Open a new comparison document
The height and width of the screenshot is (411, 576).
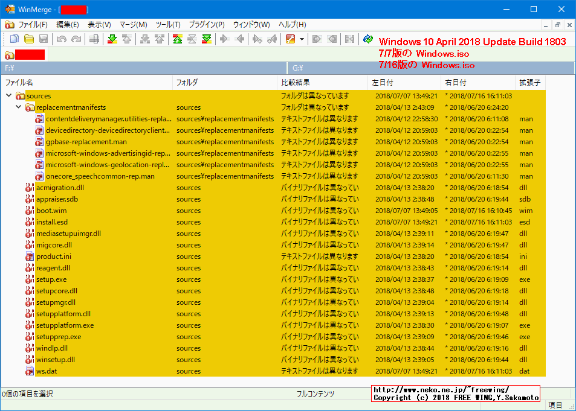click(13, 39)
